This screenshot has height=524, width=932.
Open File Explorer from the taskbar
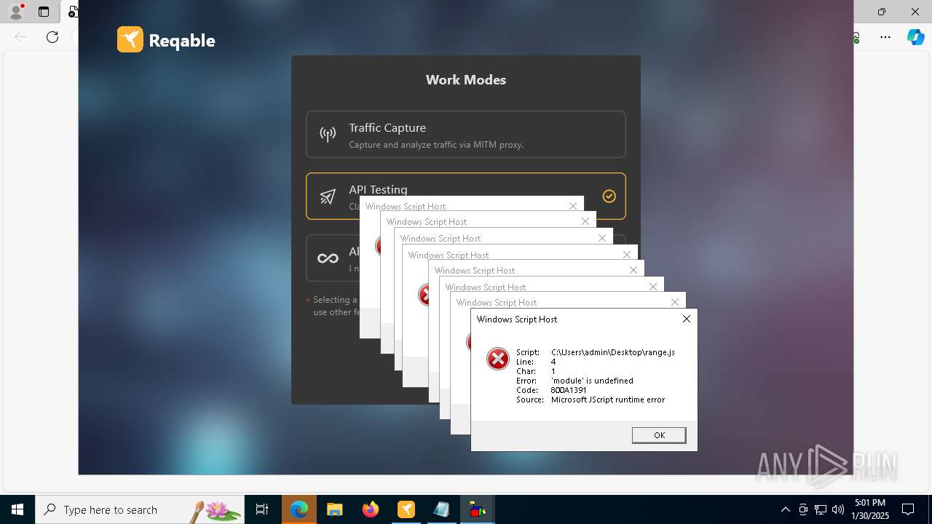[334, 509]
